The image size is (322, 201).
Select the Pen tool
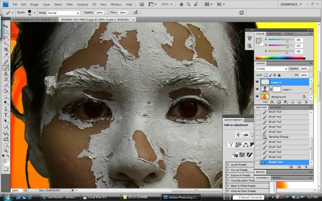tap(5, 109)
